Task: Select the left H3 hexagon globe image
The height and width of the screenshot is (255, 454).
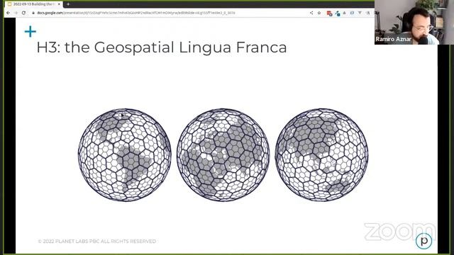Action: tap(125, 154)
